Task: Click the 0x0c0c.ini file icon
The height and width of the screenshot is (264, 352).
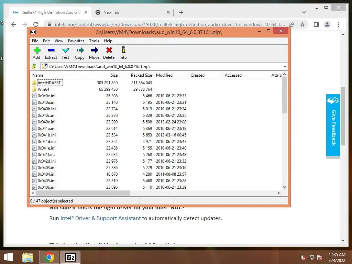Action: point(34,96)
